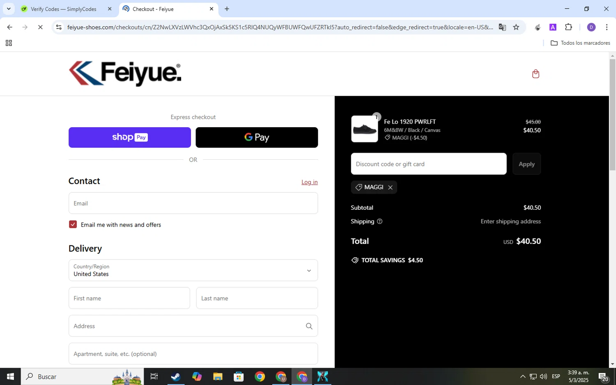Expand the Country/Region dropdown

pyautogui.click(x=193, y=270)
